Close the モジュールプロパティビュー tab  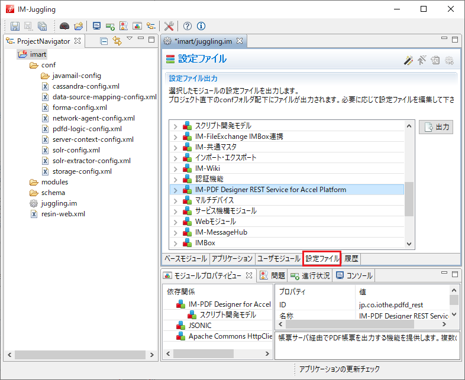point(249,275)
